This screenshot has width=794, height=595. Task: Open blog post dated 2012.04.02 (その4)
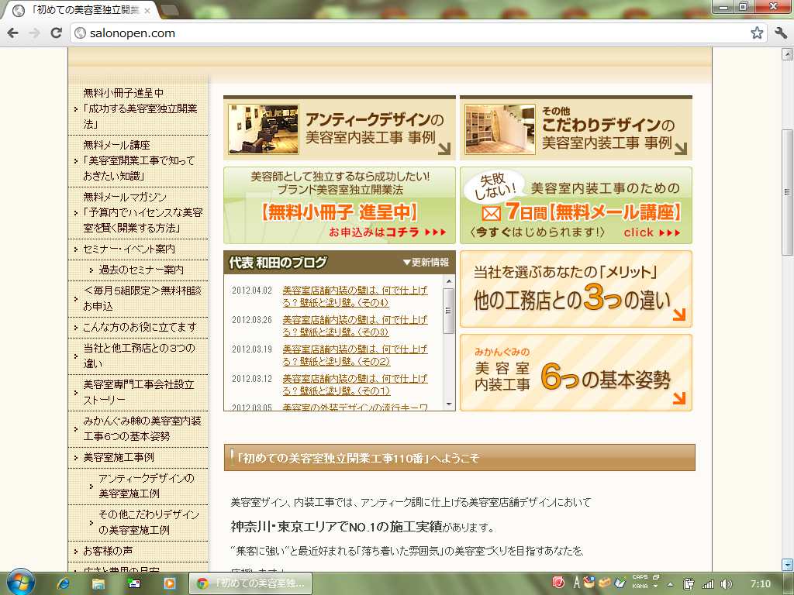(355, 297)
